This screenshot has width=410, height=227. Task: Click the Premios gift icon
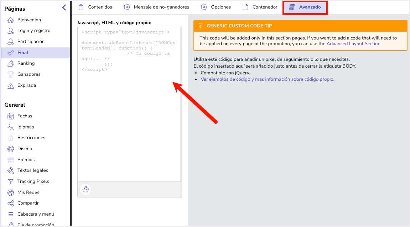(x=11, y=160)
